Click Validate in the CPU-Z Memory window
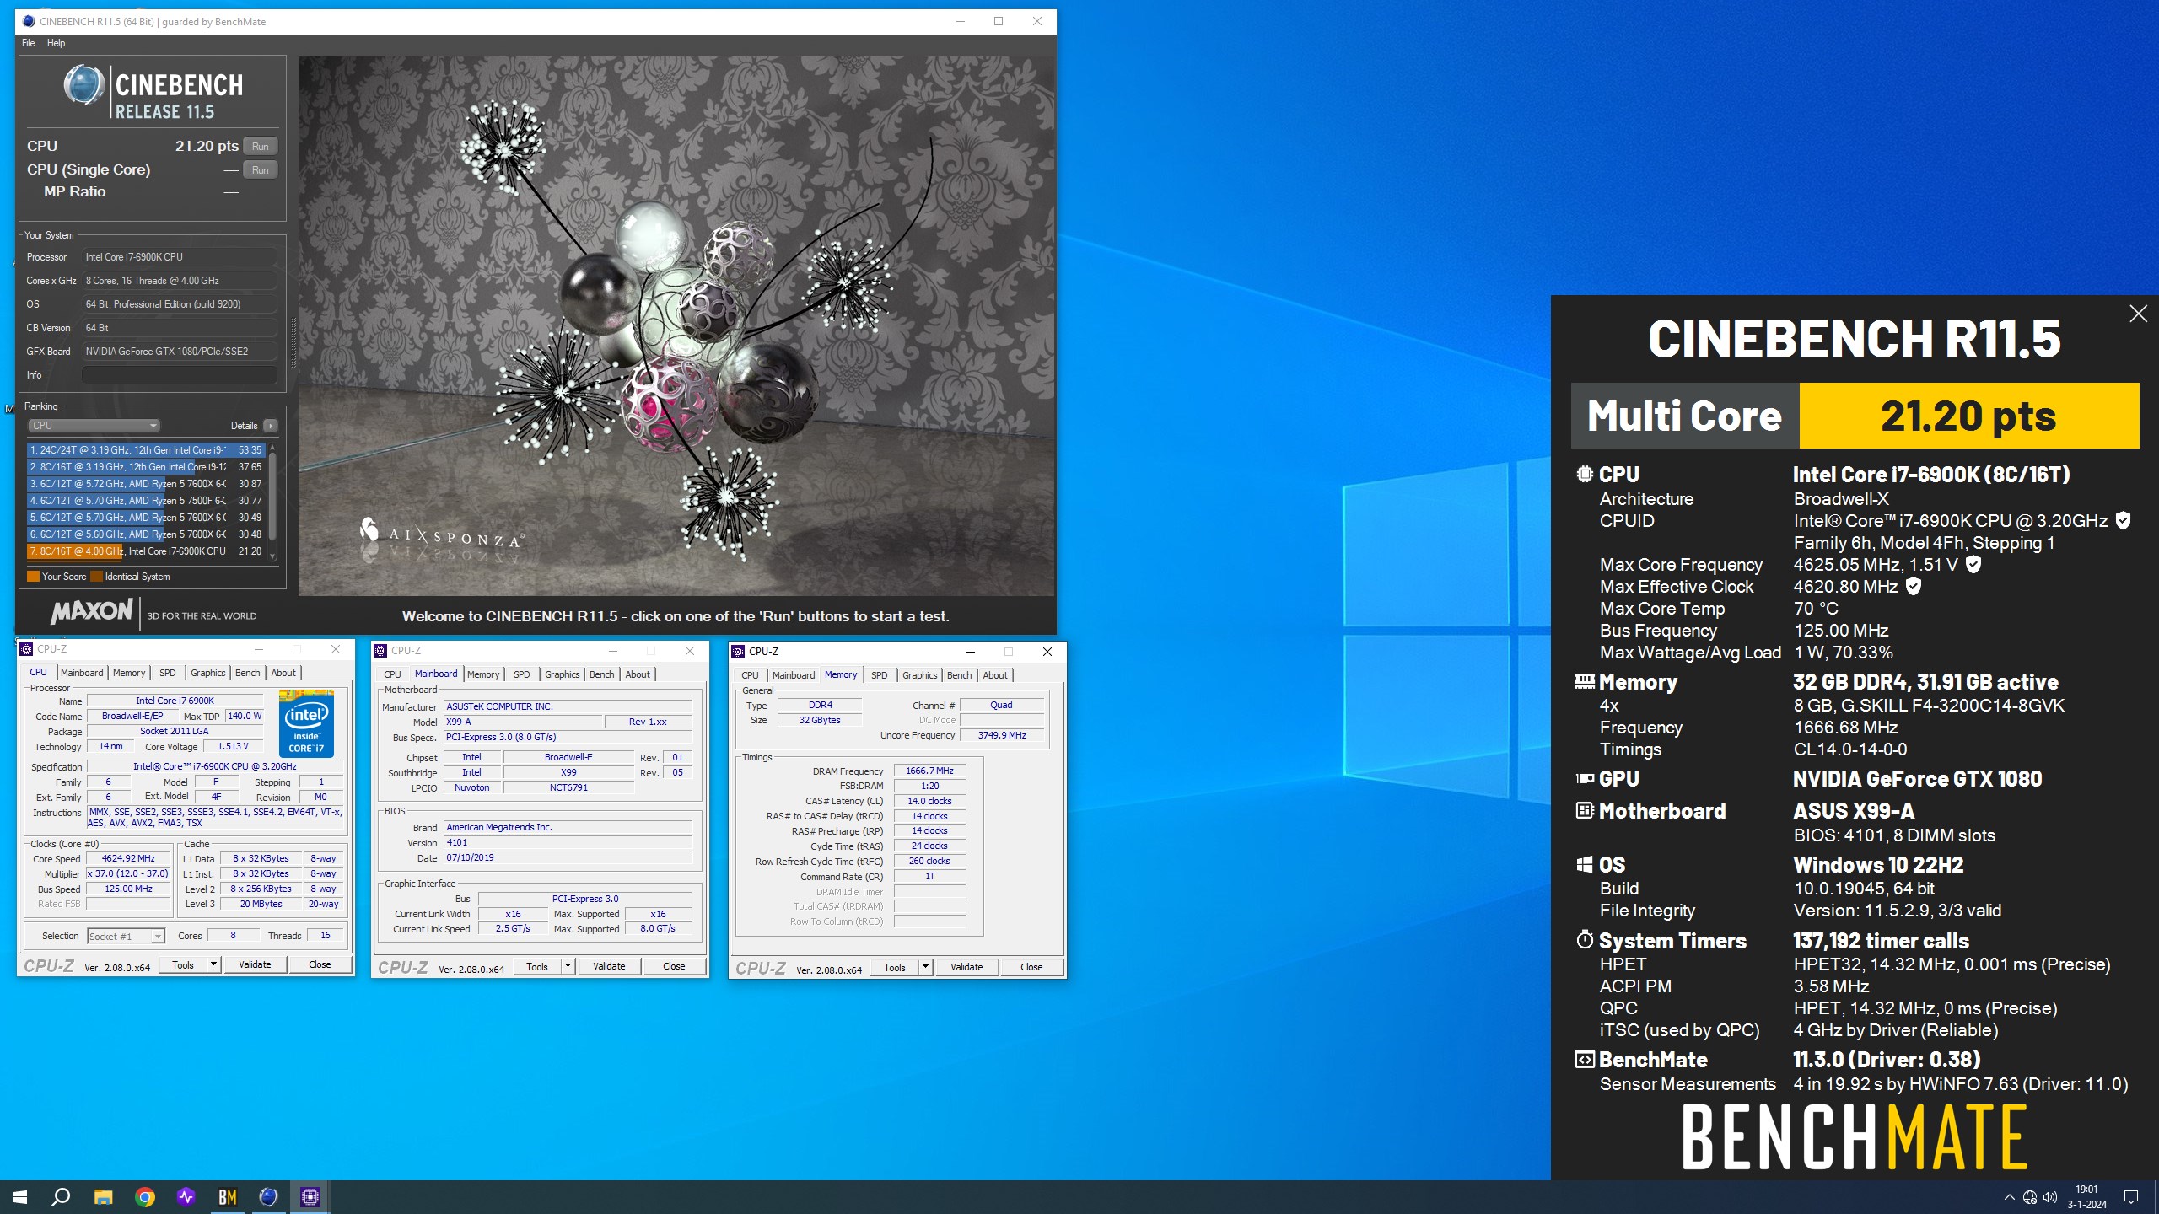Viewport: 2159px width, 1214px height. 966,968
